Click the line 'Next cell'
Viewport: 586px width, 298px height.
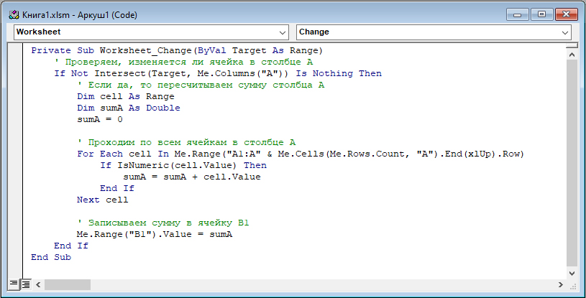102,200
